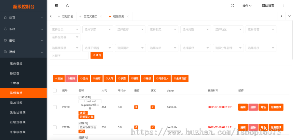
Task: Open 未审核视频 in the sidebar
Action: pyautogui.click(x=23, y=132)
